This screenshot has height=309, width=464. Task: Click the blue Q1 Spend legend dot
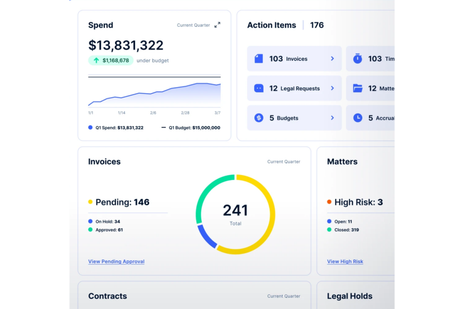[x=90, y=127]
